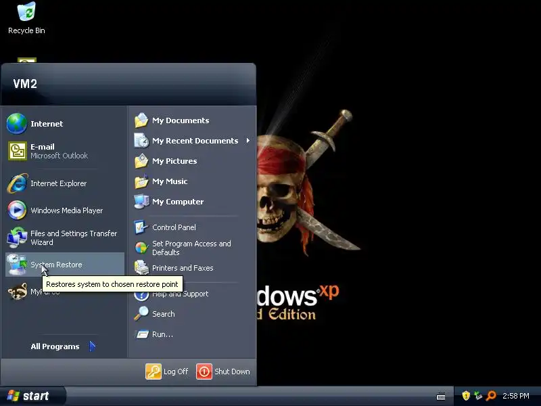Open Microsoft Outlook E-mail icon

pyautogui.click(x=18, y=151)
